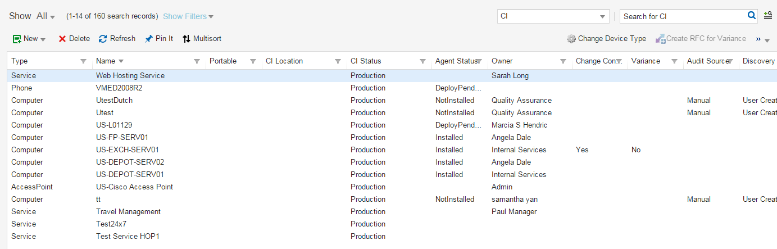Click the Refresh icon
The width and height of the screenshot is (777, 249).
(x=103, y=39)
